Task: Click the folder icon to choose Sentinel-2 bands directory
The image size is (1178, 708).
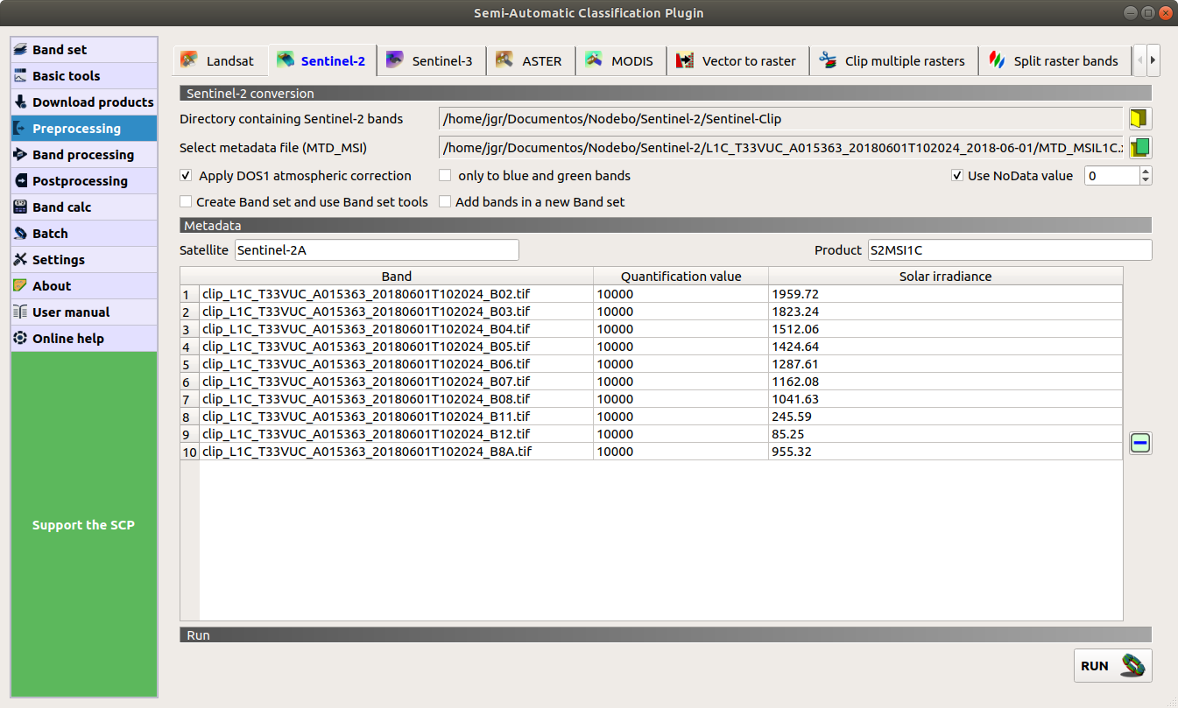Action: point(1139,119)
